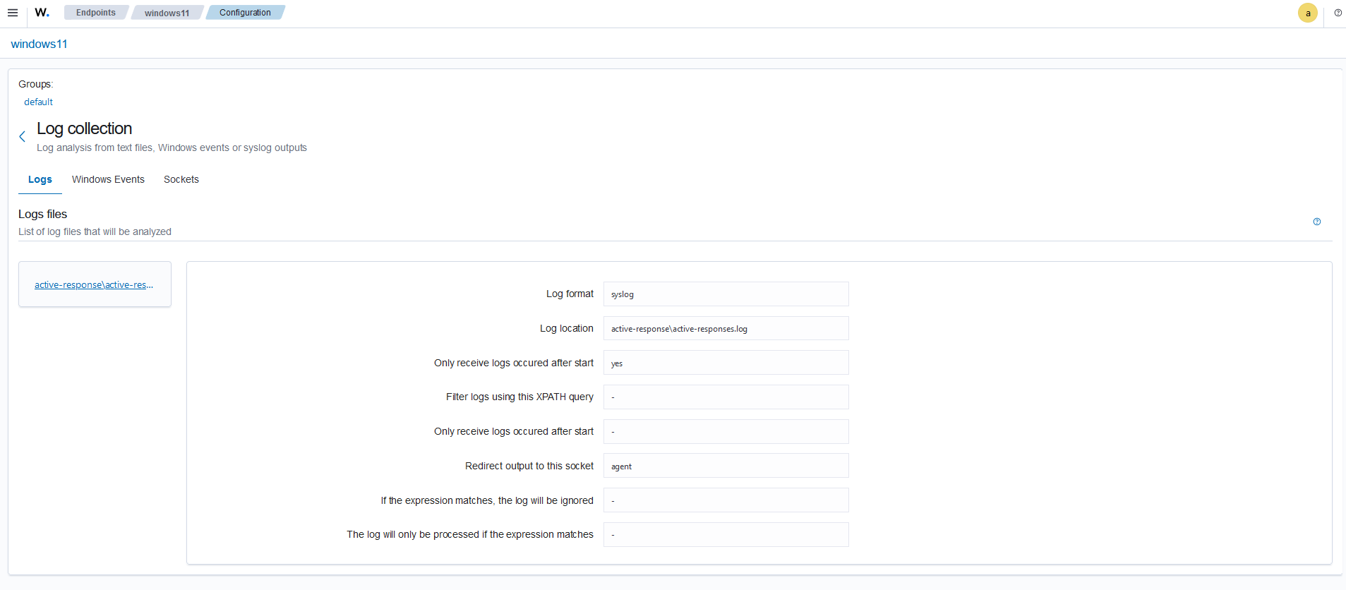
Task: Open the user avatar 'a' menu
Action: click(1307, 13)
